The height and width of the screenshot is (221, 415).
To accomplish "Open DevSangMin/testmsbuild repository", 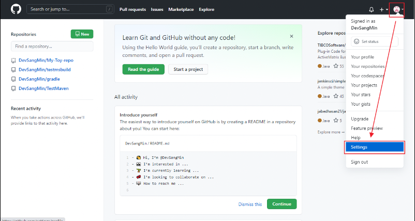I will (45, 69).
